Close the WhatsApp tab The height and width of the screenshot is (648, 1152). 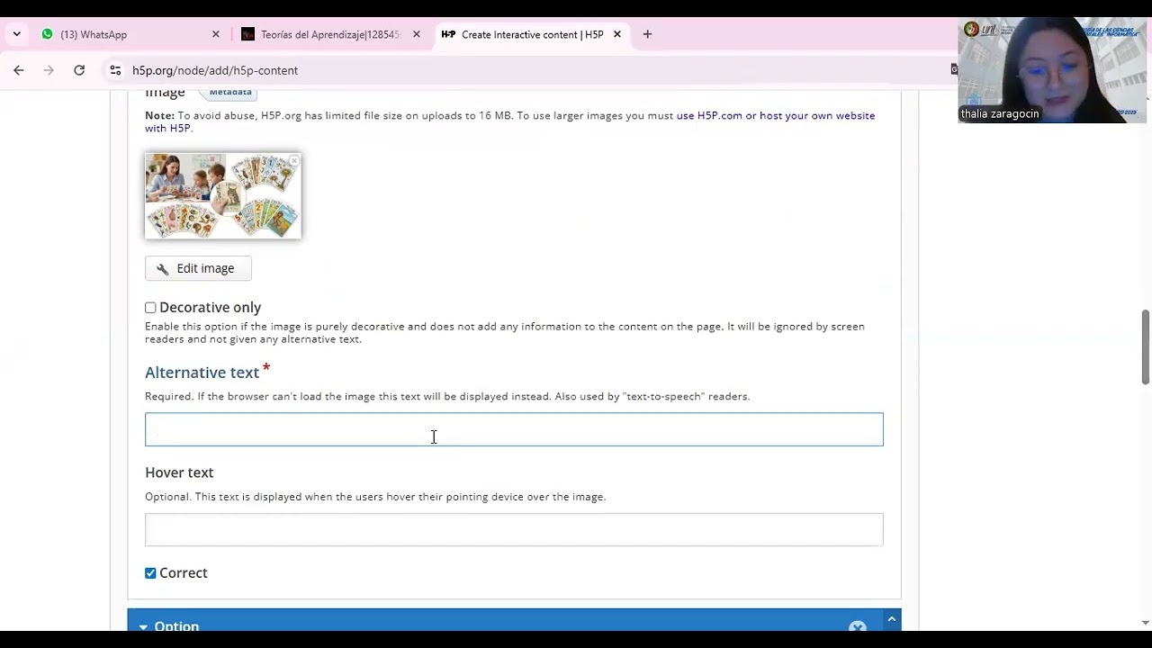point(216,34)
